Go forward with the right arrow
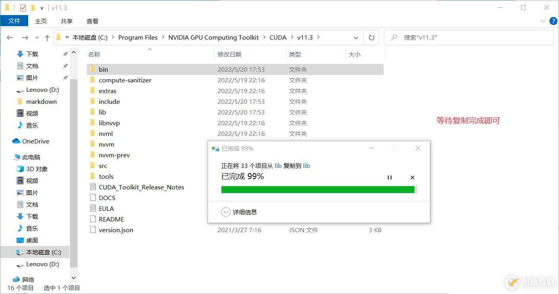Image resolution: width=559 pixels, height=294 pixels. (x=25, y=38)
